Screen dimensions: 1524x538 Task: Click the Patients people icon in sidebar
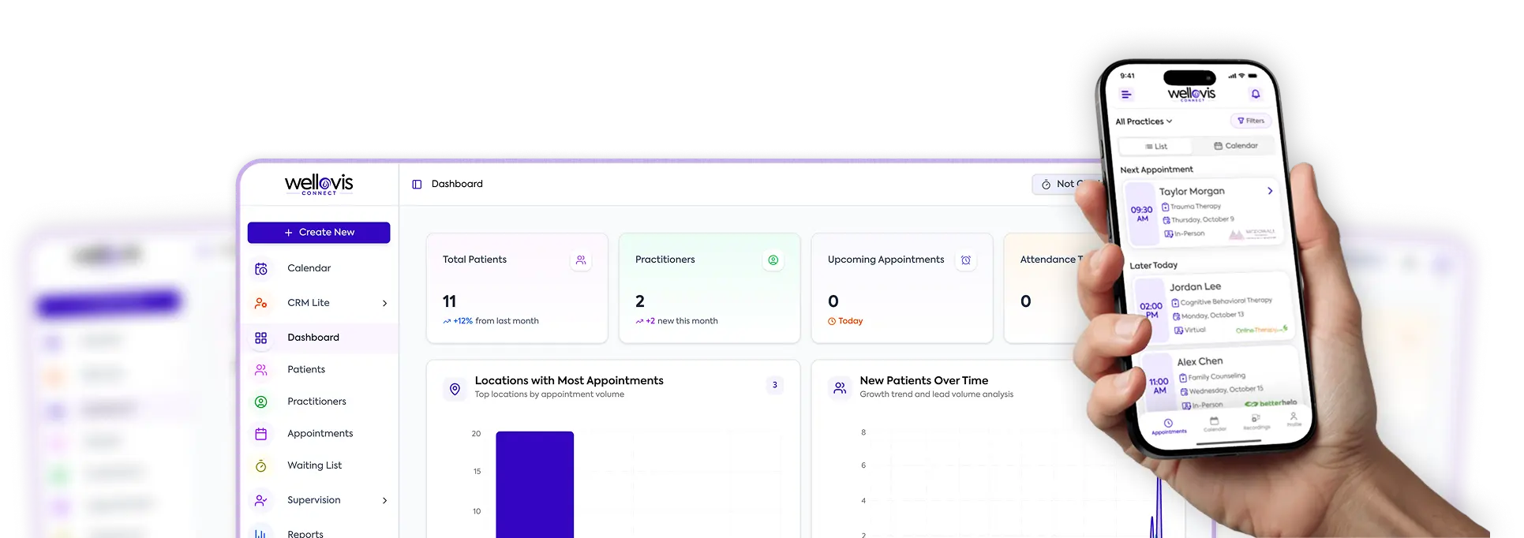click(x=261, y=370)
